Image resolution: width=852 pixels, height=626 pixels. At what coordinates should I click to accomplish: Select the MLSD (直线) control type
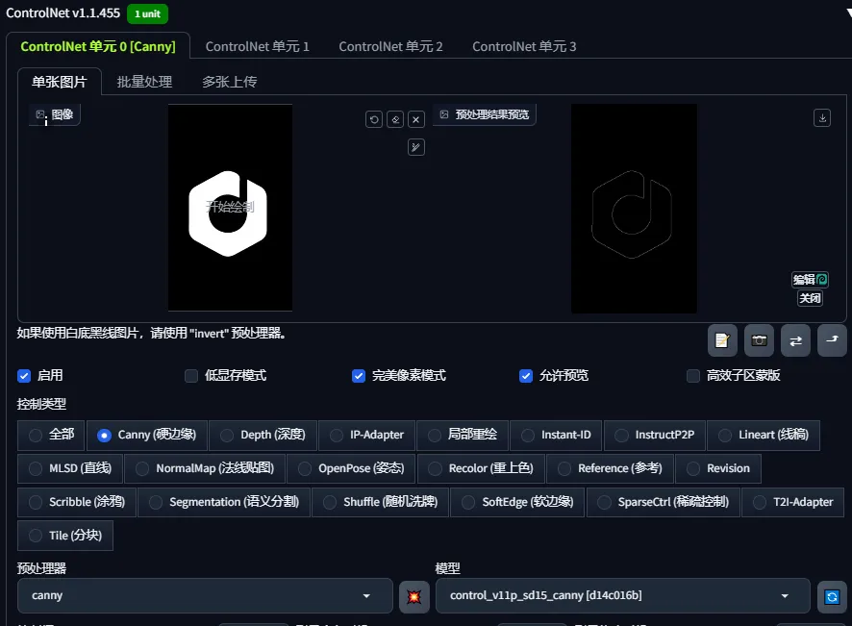coord(70,468)
